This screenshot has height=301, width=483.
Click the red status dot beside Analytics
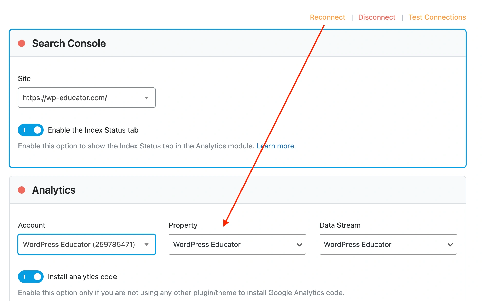coord(22,190)
